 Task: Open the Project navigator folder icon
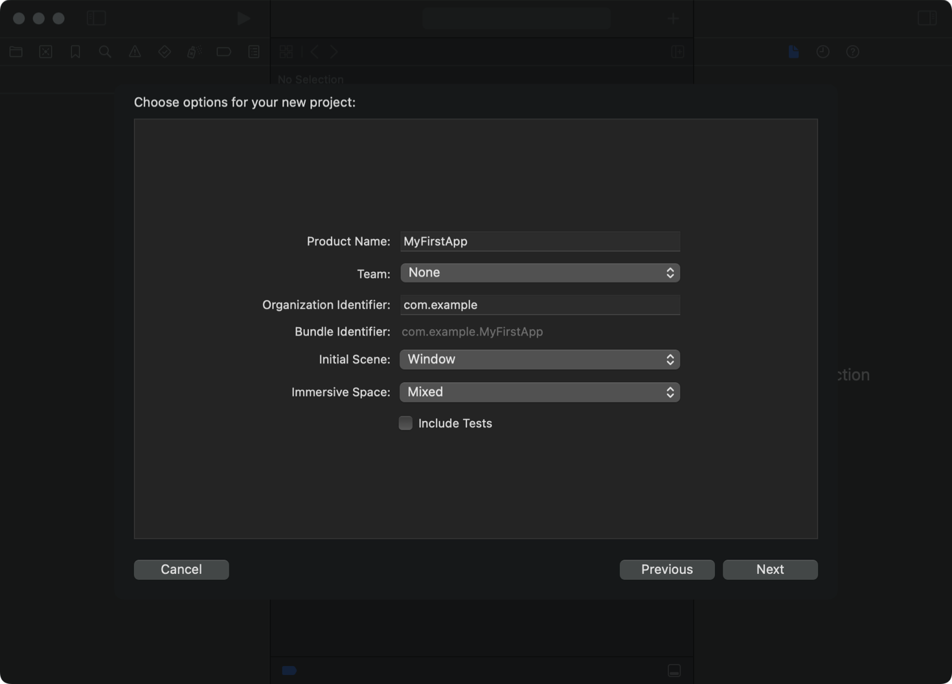(x=16, y=52)
